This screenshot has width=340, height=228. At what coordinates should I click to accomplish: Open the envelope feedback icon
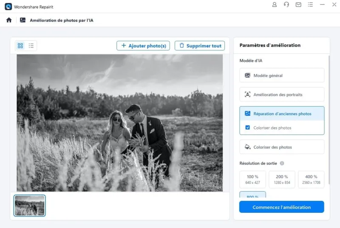298,5
